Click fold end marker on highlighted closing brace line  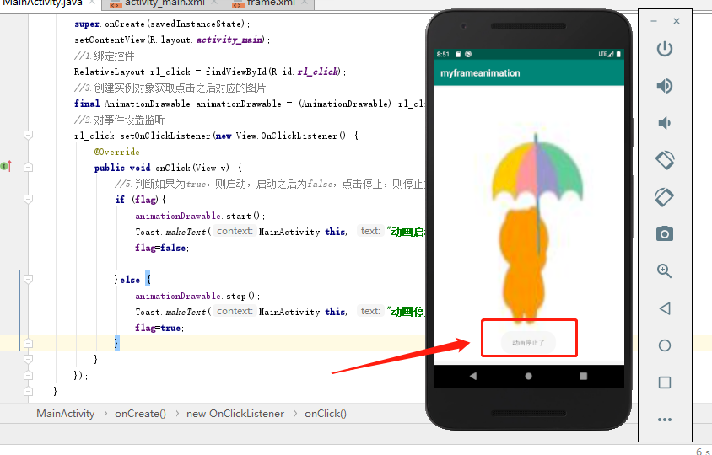[x=28, y=344]
